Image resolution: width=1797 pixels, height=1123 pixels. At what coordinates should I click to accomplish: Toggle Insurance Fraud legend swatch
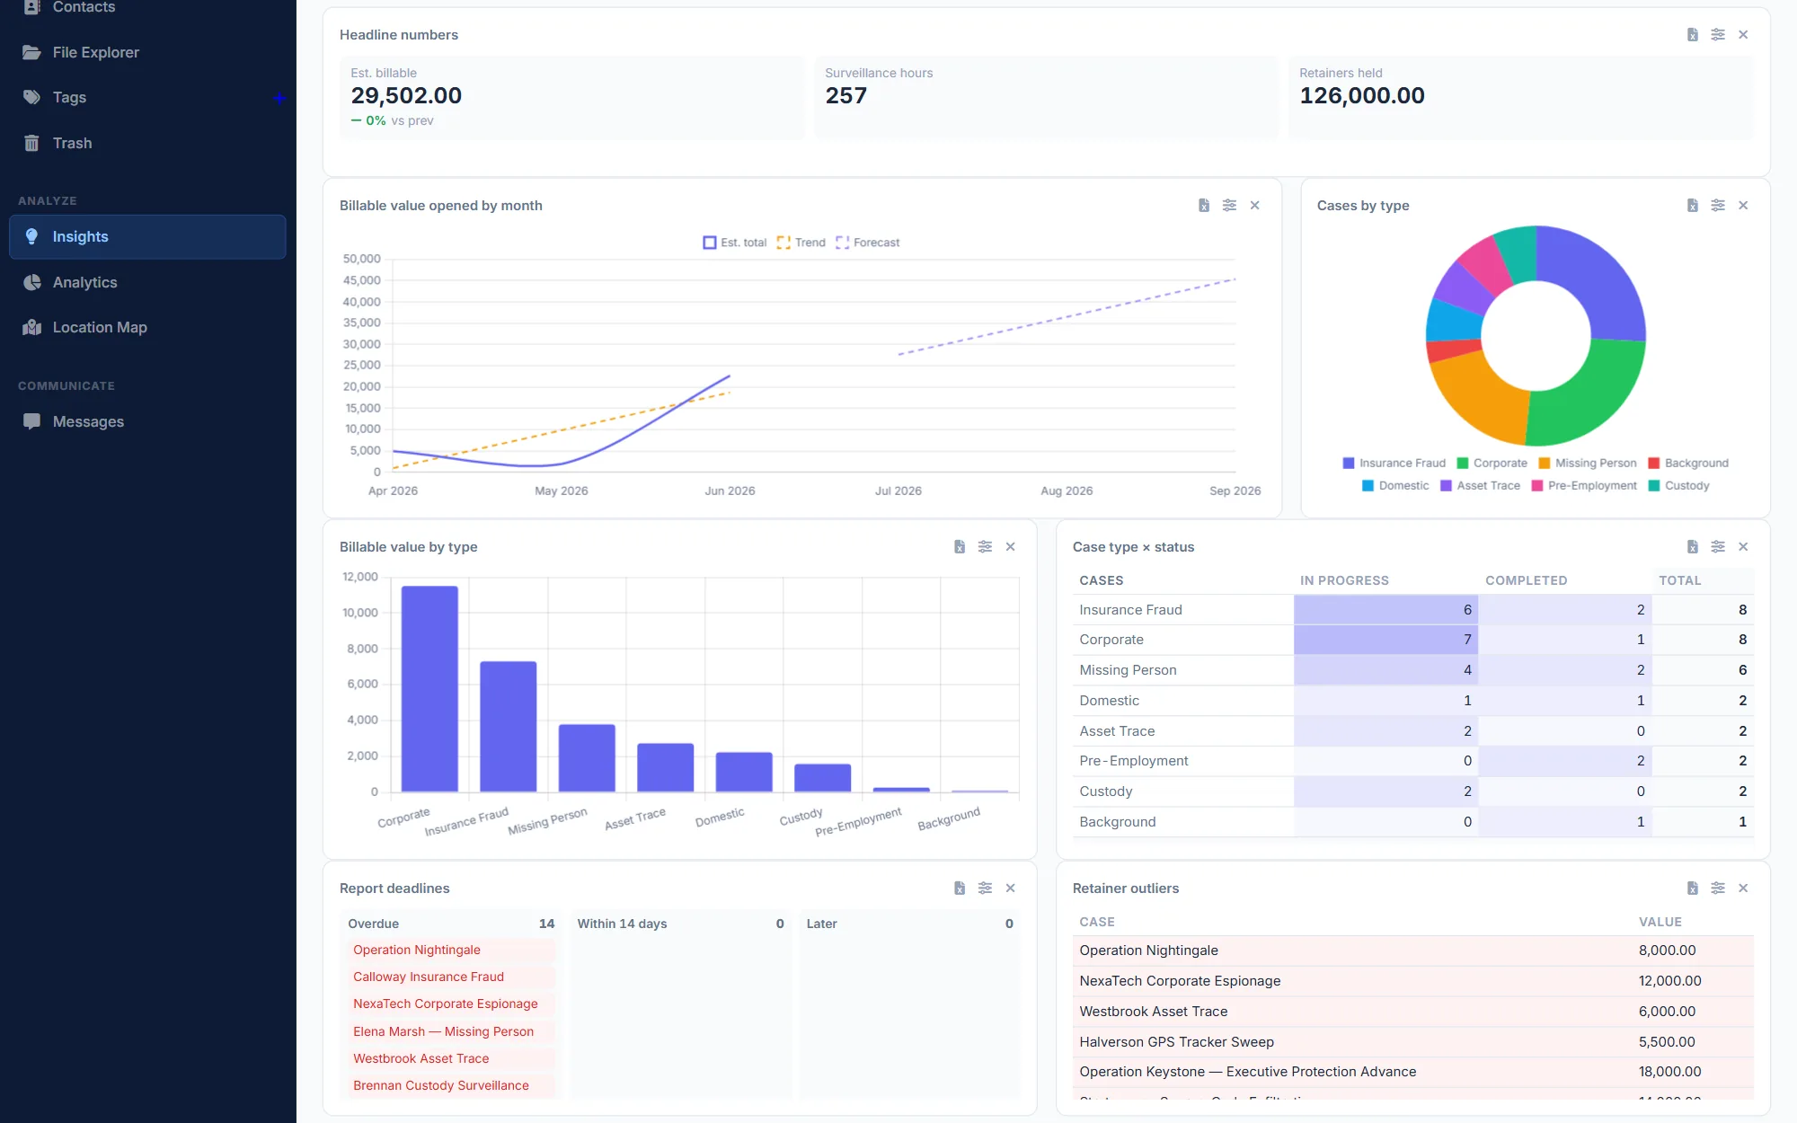1348,463
